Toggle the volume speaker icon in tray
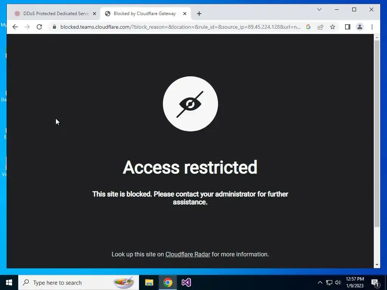This screenshot has height=290, width=387. pos(338,282)
